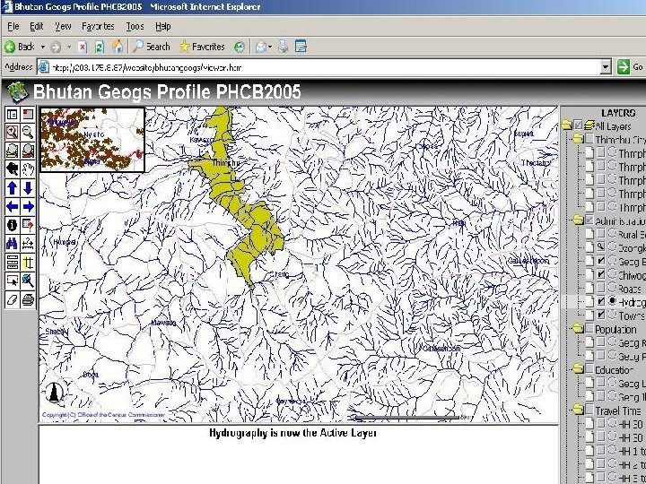Pan the map west with left arrow

13,206
